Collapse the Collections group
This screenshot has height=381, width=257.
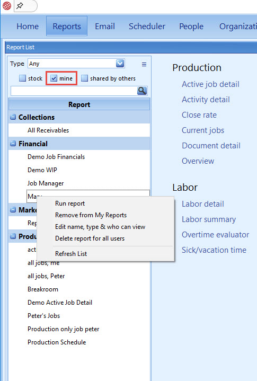coord(13,117)
